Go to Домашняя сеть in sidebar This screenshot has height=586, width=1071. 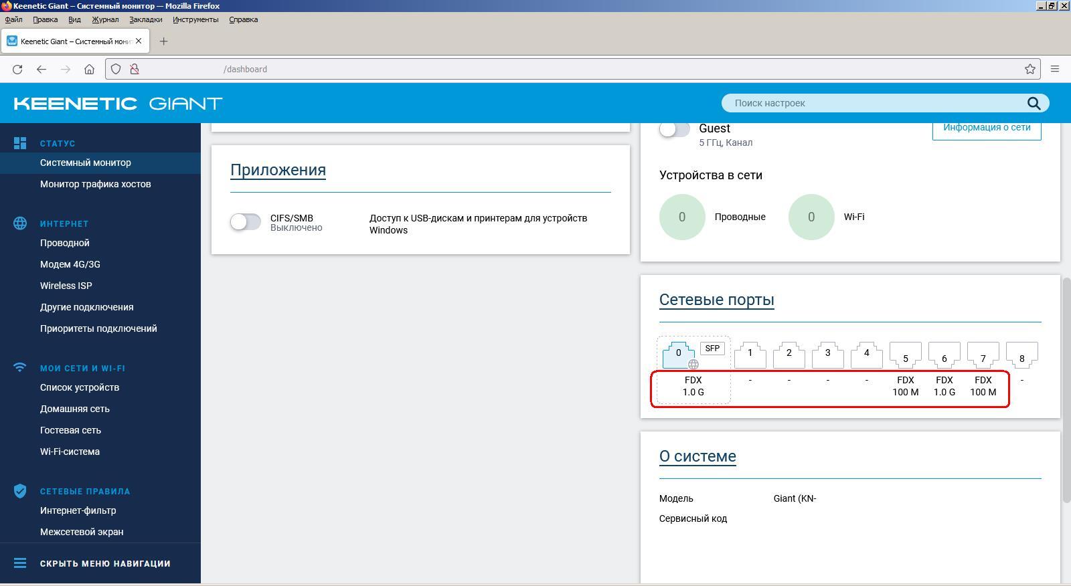tap(74, 409)
